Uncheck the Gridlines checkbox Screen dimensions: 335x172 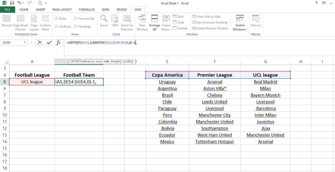coord(56,27)
